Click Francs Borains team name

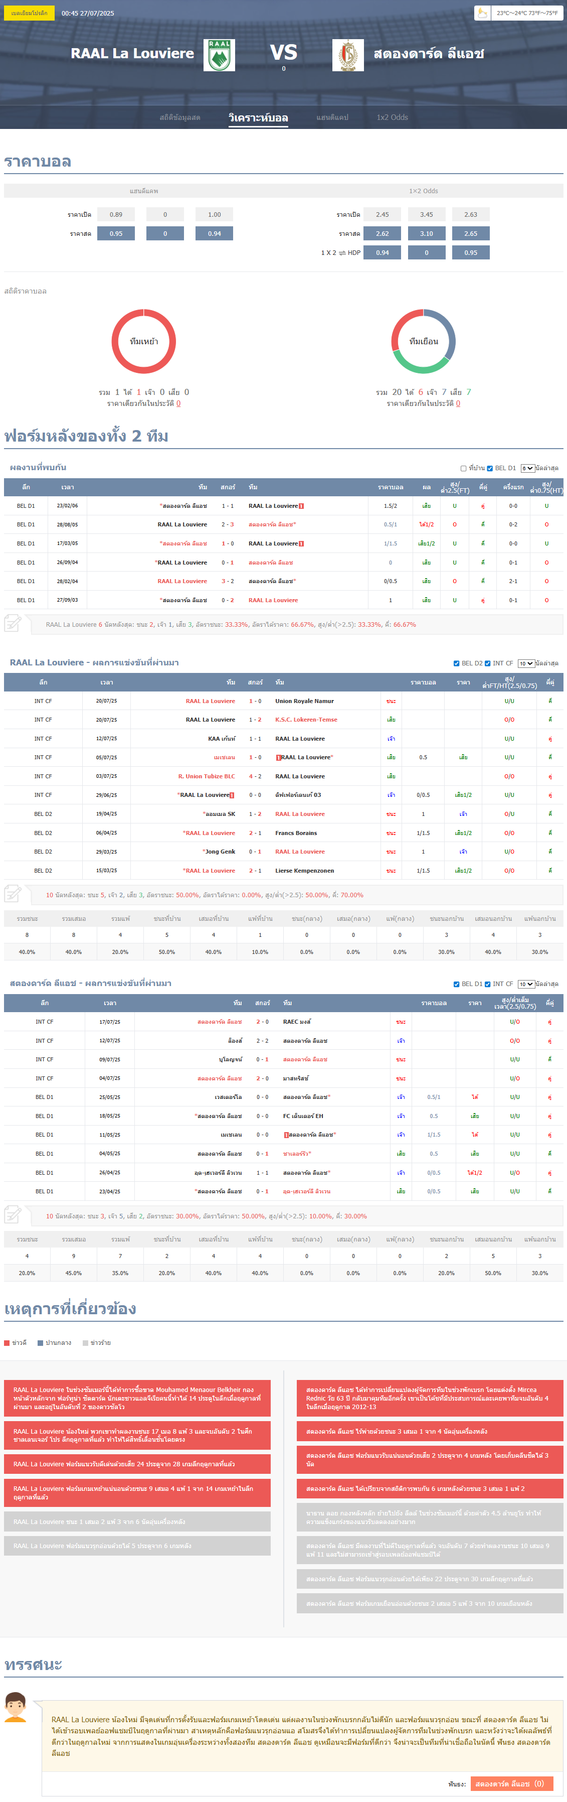point(296,833)
